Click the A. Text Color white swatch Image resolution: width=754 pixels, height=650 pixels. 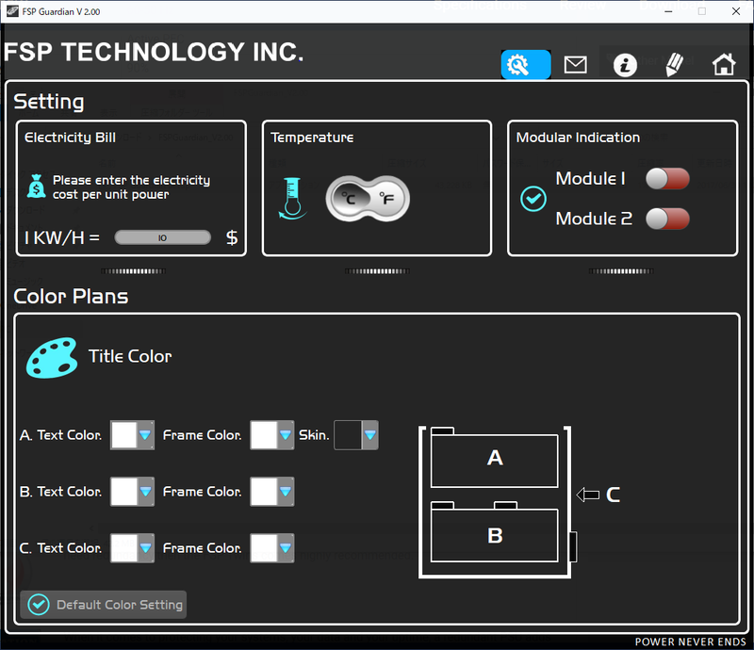click(124, 435)
